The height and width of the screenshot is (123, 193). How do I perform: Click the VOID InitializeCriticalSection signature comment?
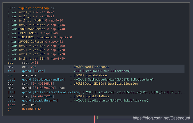pyautogui.click(x=136, y=92)
